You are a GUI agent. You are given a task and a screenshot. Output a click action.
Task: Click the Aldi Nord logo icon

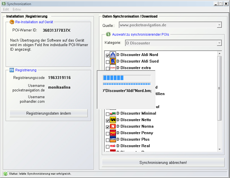[113, 55]
